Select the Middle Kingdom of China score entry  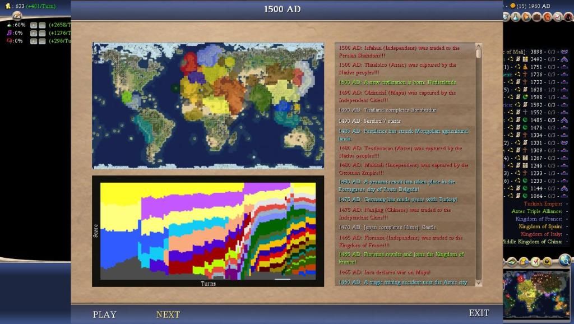533,242
